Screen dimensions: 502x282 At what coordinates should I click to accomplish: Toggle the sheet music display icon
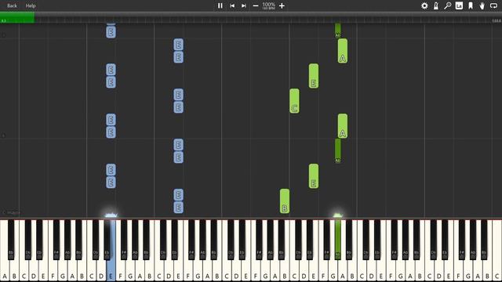[x=459, y=5]
